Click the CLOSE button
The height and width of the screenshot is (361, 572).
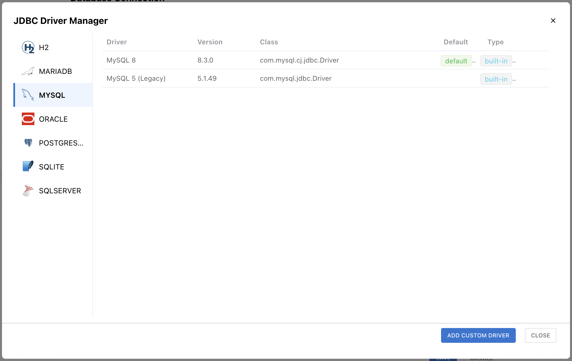pos(540,335)
